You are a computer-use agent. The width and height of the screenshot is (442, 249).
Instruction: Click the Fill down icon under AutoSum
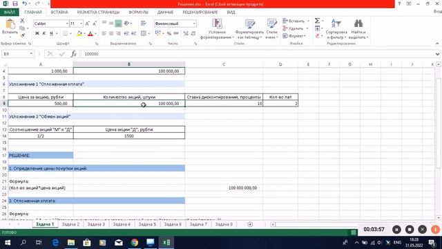click(x=318, y=28)
